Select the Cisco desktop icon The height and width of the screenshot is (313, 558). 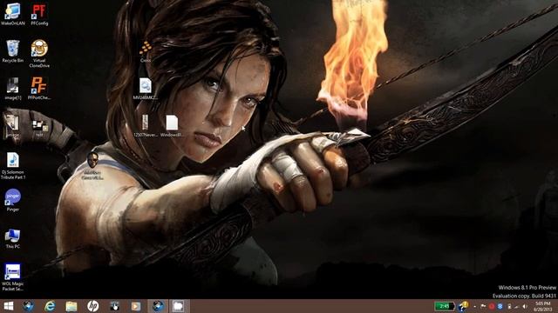pos(146,52)
